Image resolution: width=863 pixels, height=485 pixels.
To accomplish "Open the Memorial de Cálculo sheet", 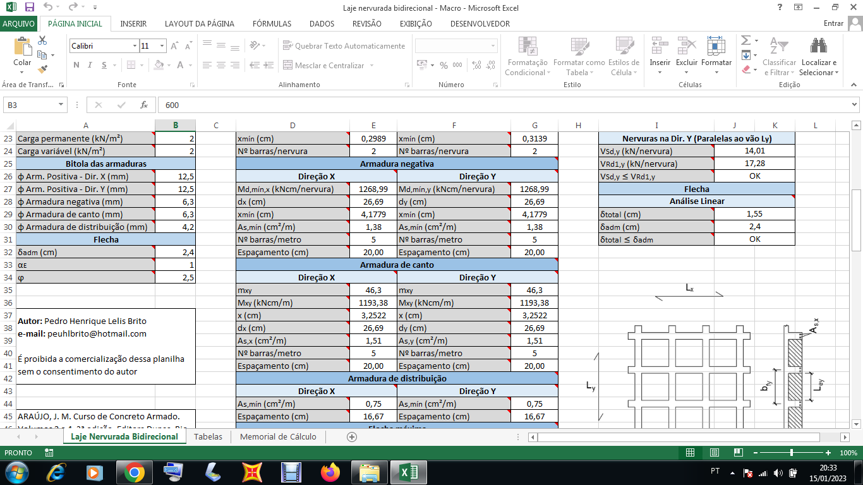I will (278, 437).
